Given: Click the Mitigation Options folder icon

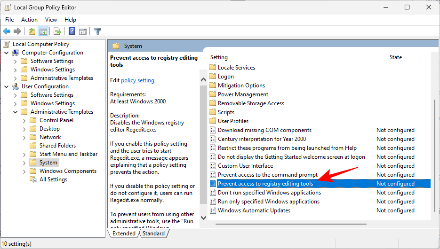Looking at the screenshot, I should pyautogui.click(x=213, y=86).
